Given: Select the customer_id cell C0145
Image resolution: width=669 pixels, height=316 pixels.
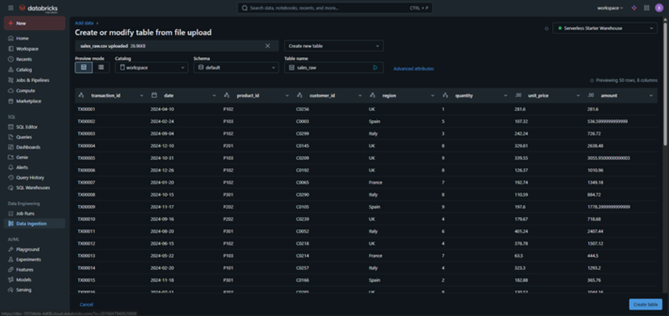Looking at the screenshot, I should click(303, 146).
